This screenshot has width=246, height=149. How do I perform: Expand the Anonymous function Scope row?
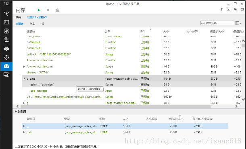coord(24,66)
